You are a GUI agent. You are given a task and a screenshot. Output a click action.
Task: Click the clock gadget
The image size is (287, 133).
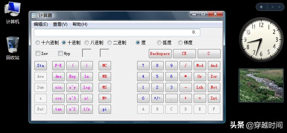pos(261,40)
